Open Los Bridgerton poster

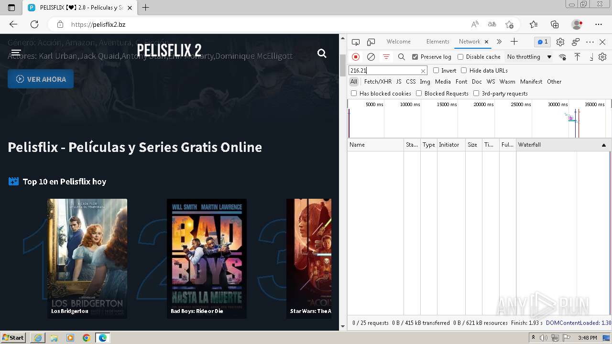87,258
